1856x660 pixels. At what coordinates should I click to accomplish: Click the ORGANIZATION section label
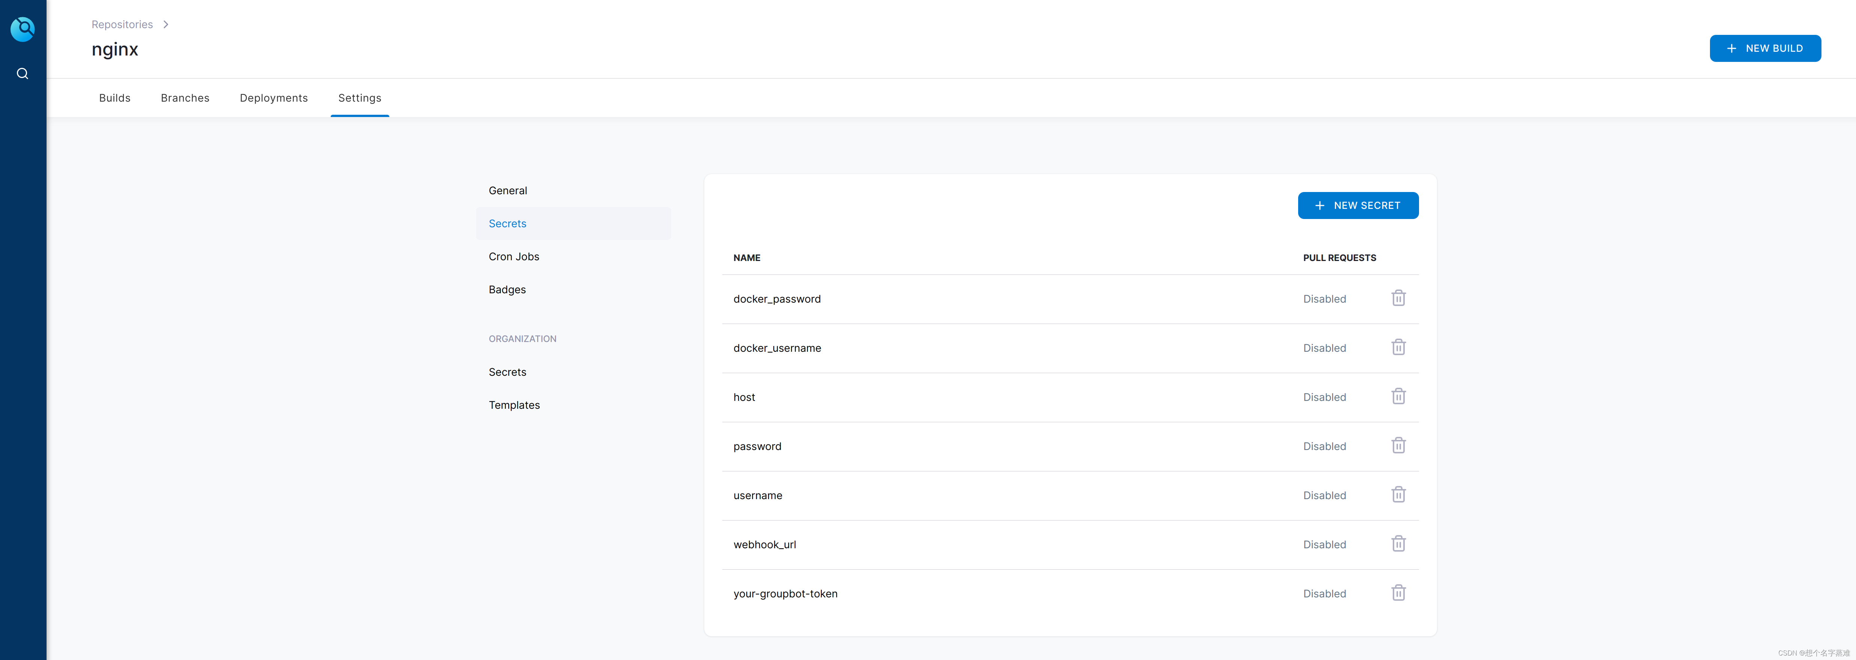click(522, 339)
